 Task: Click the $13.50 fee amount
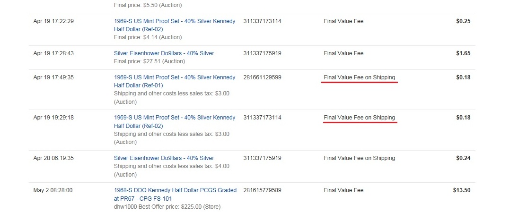tap(462, 190)
